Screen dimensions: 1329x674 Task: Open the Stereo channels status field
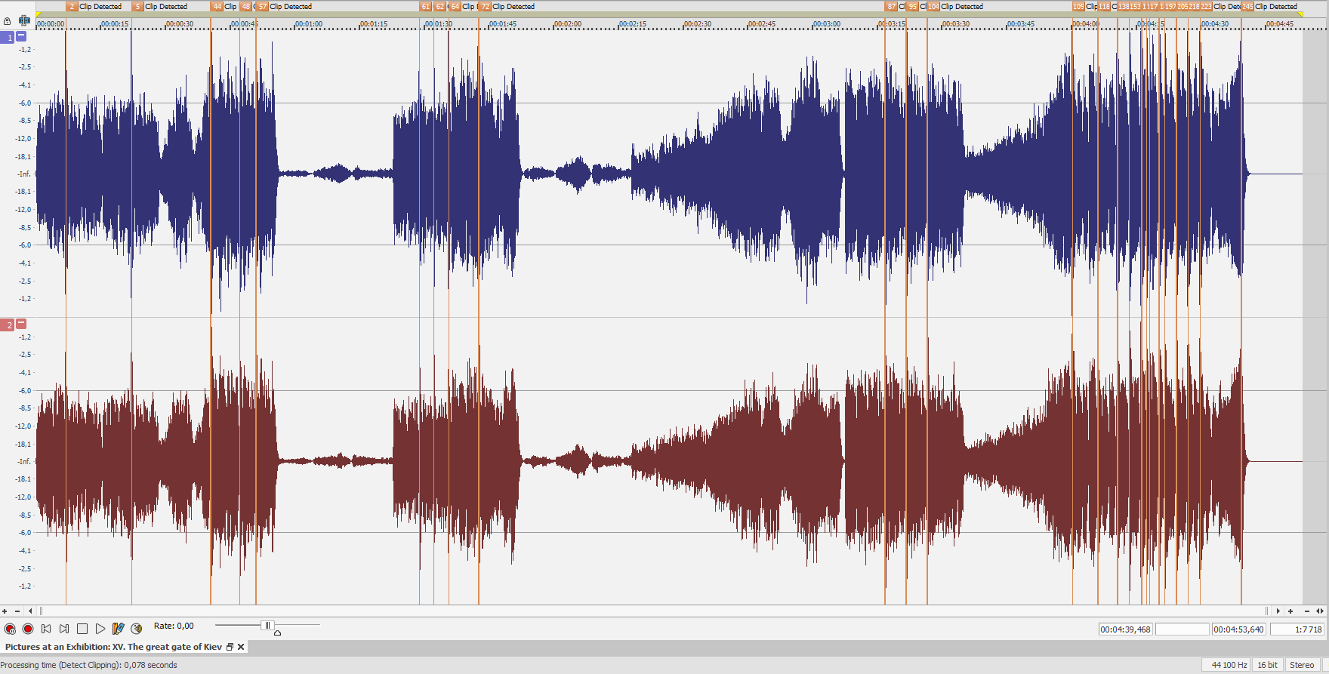tap(1301, 665)
